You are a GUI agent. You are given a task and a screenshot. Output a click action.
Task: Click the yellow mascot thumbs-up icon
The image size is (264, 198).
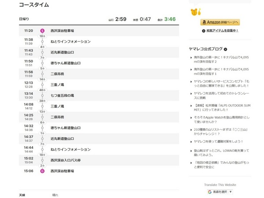coord(196,12)
